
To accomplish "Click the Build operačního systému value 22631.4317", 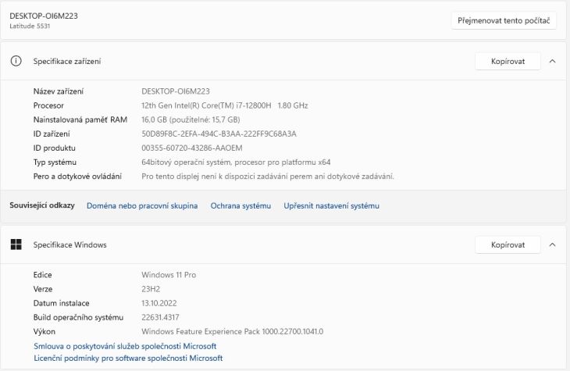I will point(160,317).
